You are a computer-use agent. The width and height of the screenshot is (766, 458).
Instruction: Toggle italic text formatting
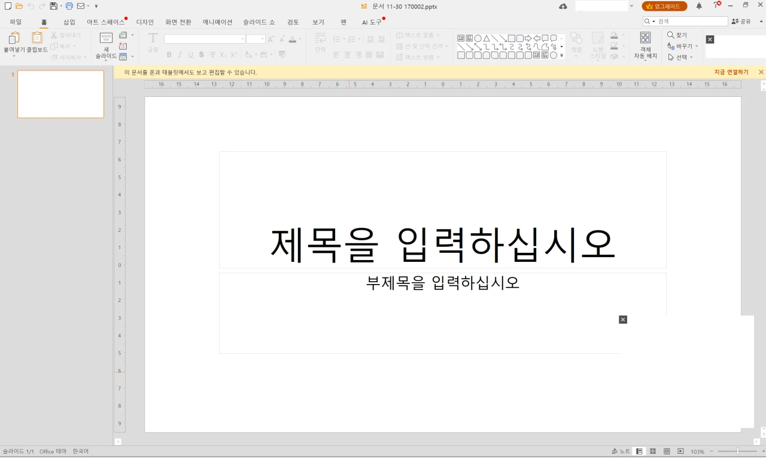[x=180, y=54]
